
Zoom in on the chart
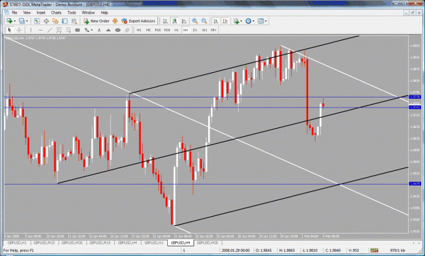coord(194,21)
